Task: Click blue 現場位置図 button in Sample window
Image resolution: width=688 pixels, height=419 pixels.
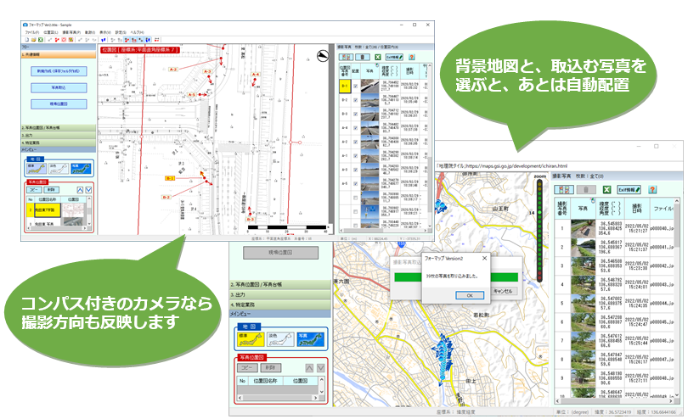Action: pos(59,103)
